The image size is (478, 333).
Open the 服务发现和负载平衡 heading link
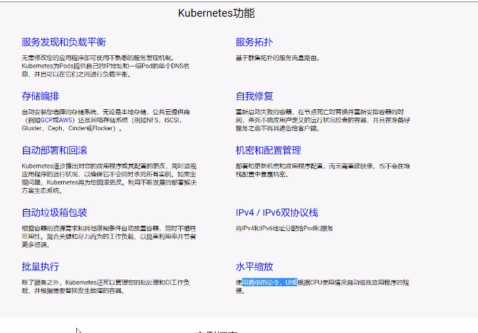[64, 42]
